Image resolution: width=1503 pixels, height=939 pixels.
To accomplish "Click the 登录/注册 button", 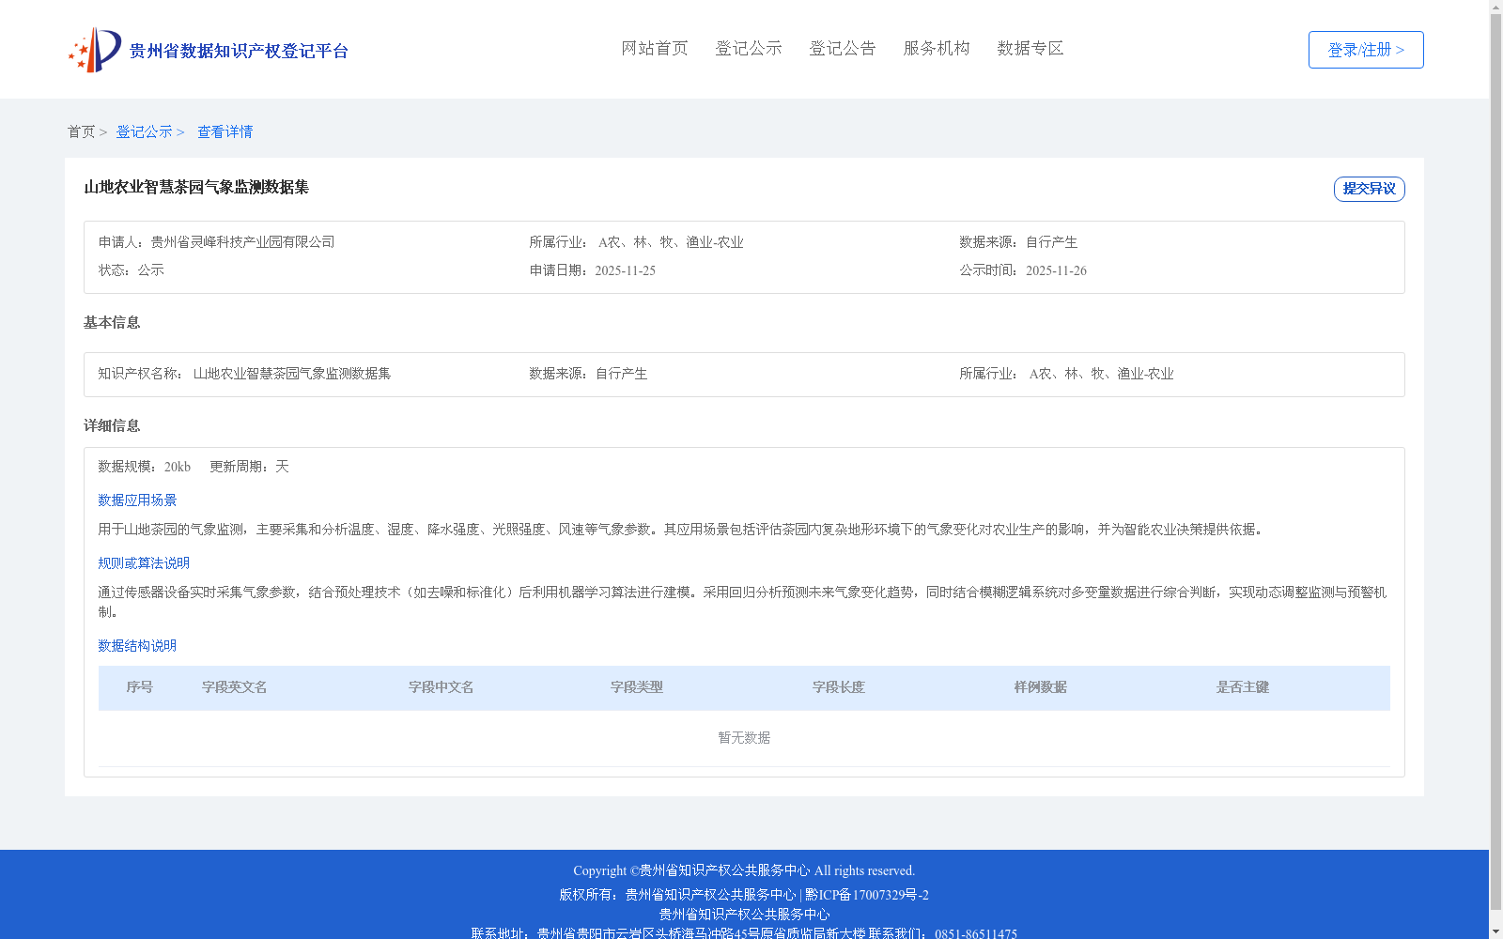I will coord(1366,50).
